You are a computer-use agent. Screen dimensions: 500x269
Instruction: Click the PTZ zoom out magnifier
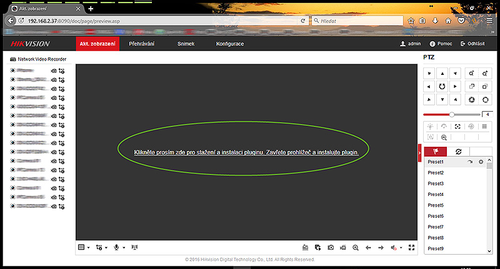tap(471, 74)
